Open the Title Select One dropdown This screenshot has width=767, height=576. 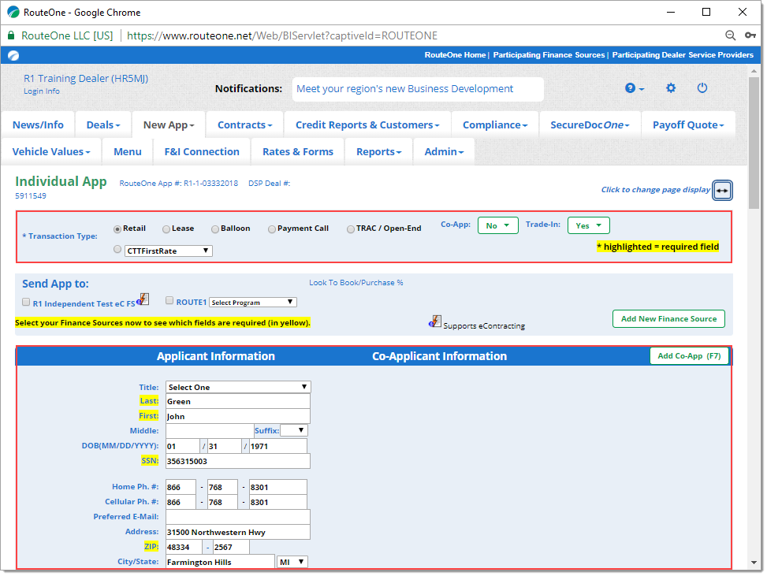click(x=238, y=387)
